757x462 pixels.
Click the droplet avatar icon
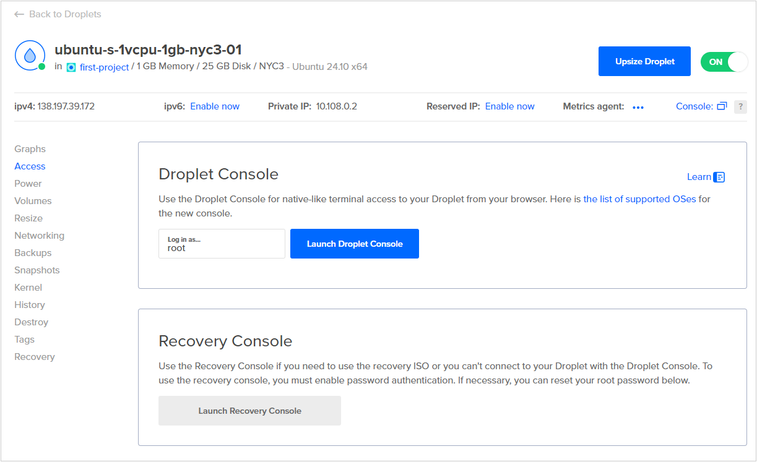(30, 55)
